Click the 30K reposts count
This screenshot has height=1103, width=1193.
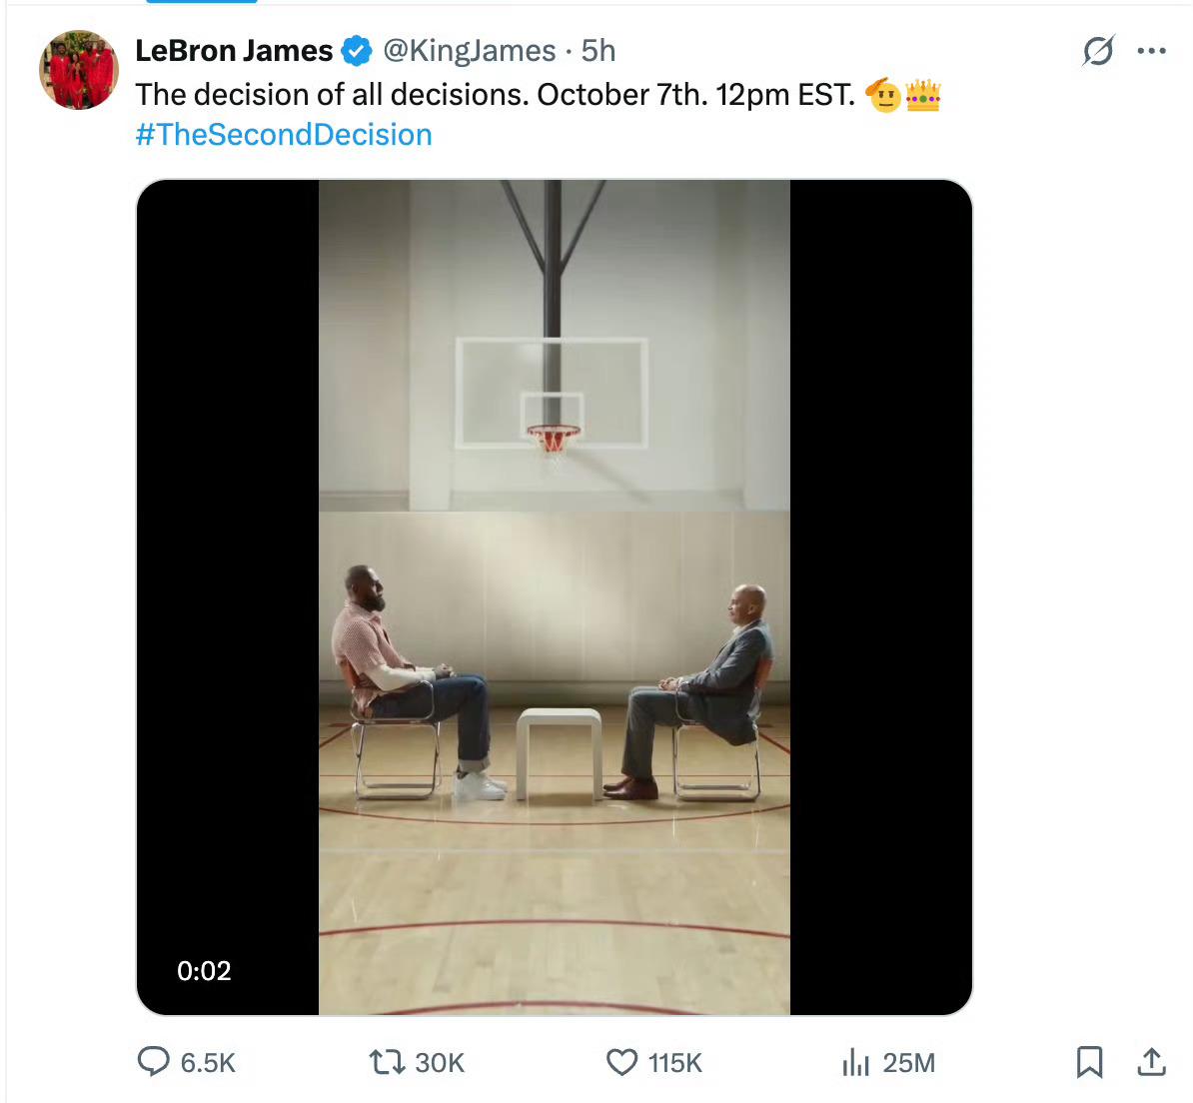pyautogui.click(x=440, y=1063)
